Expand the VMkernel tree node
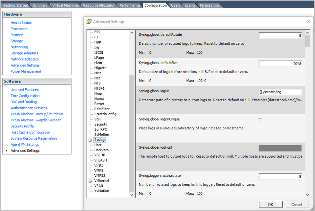 click(x=90, y=180)
